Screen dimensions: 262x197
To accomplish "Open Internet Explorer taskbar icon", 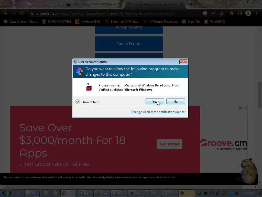I will pyautogui.click(x=19, y=193).
